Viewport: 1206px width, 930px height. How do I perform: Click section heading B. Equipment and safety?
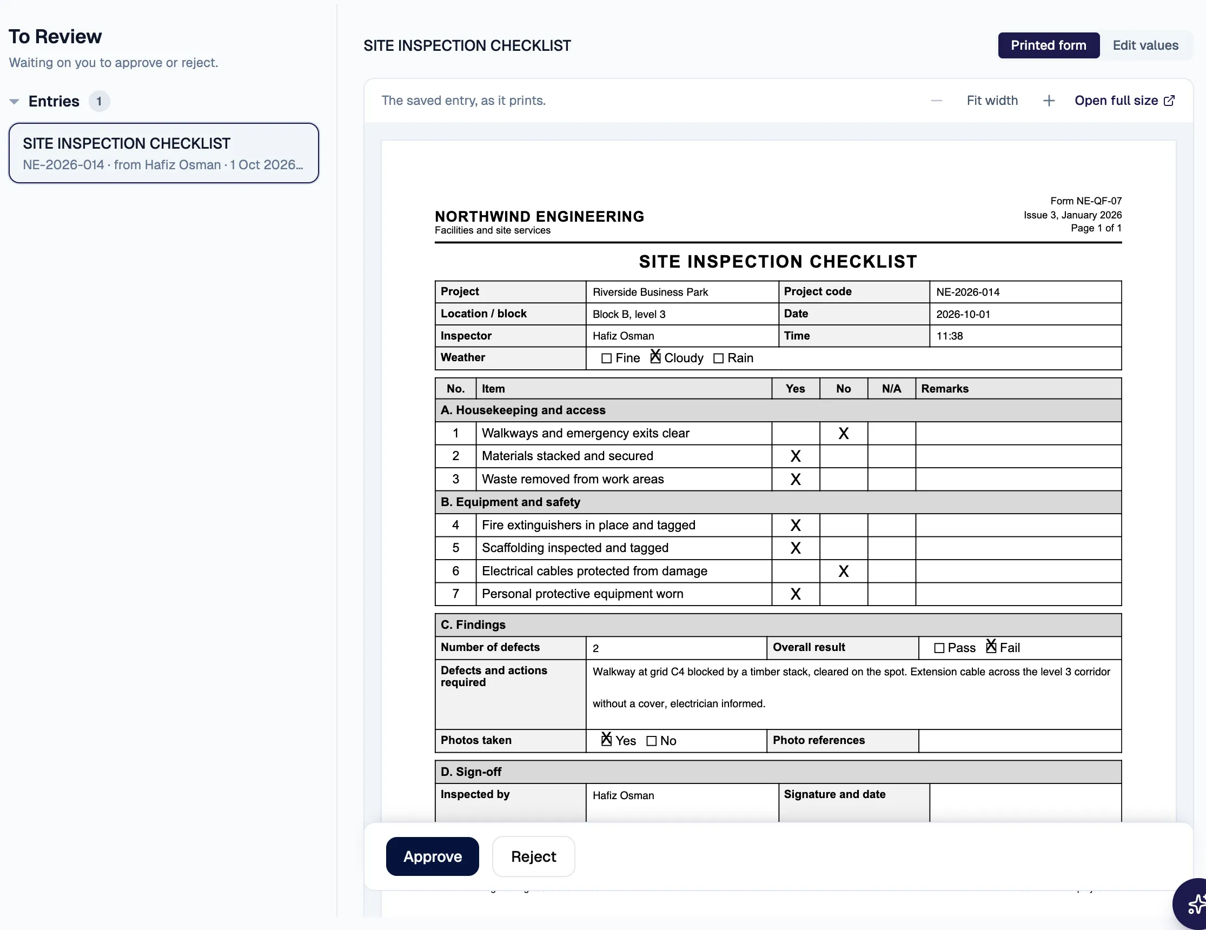(x=510, y=502)
